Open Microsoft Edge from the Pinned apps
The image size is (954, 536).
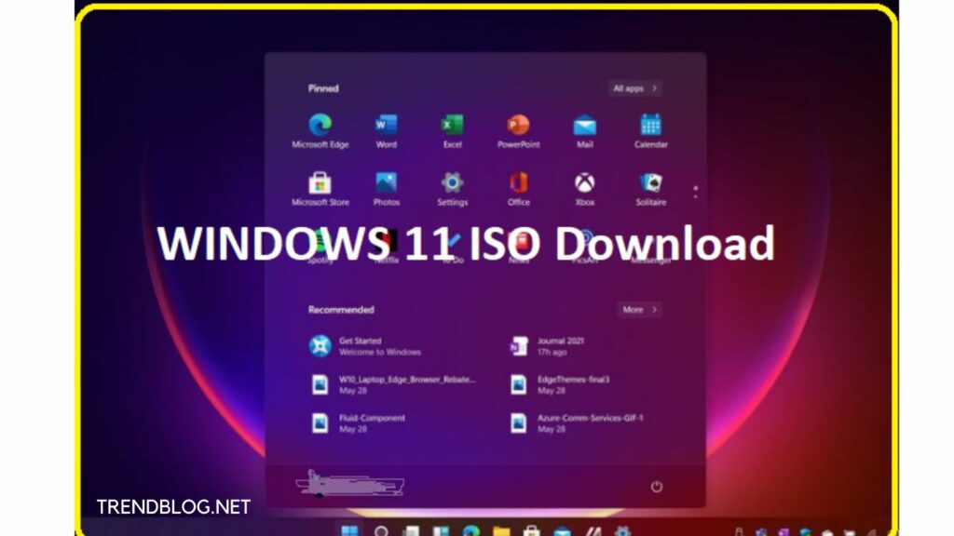tap(320, 126)
